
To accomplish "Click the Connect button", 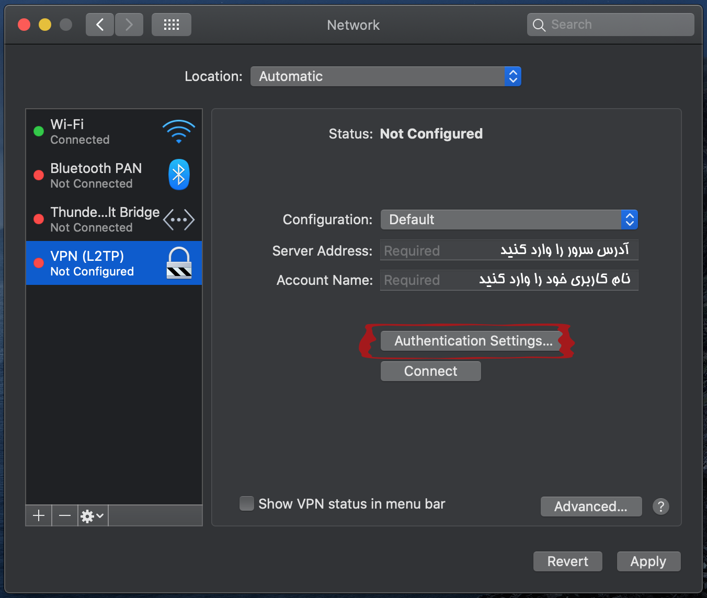I will 431,371.
